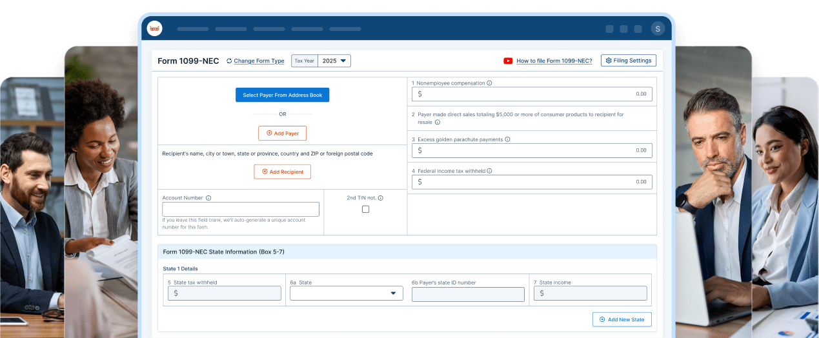Open the Tax Year 2025 dropdown
819x338 pixels.
335,61
